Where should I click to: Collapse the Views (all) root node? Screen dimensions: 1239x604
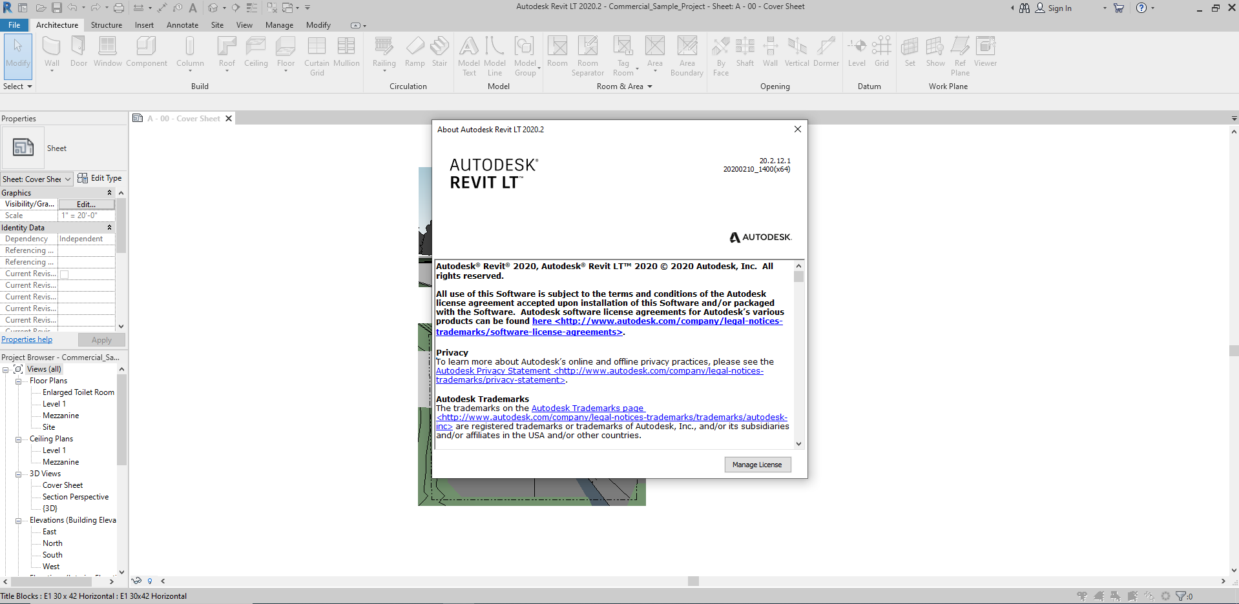pyautogui.click(x=6, y=370)
